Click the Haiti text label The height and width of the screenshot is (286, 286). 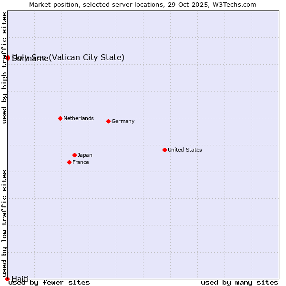click(x=20, y=279)
